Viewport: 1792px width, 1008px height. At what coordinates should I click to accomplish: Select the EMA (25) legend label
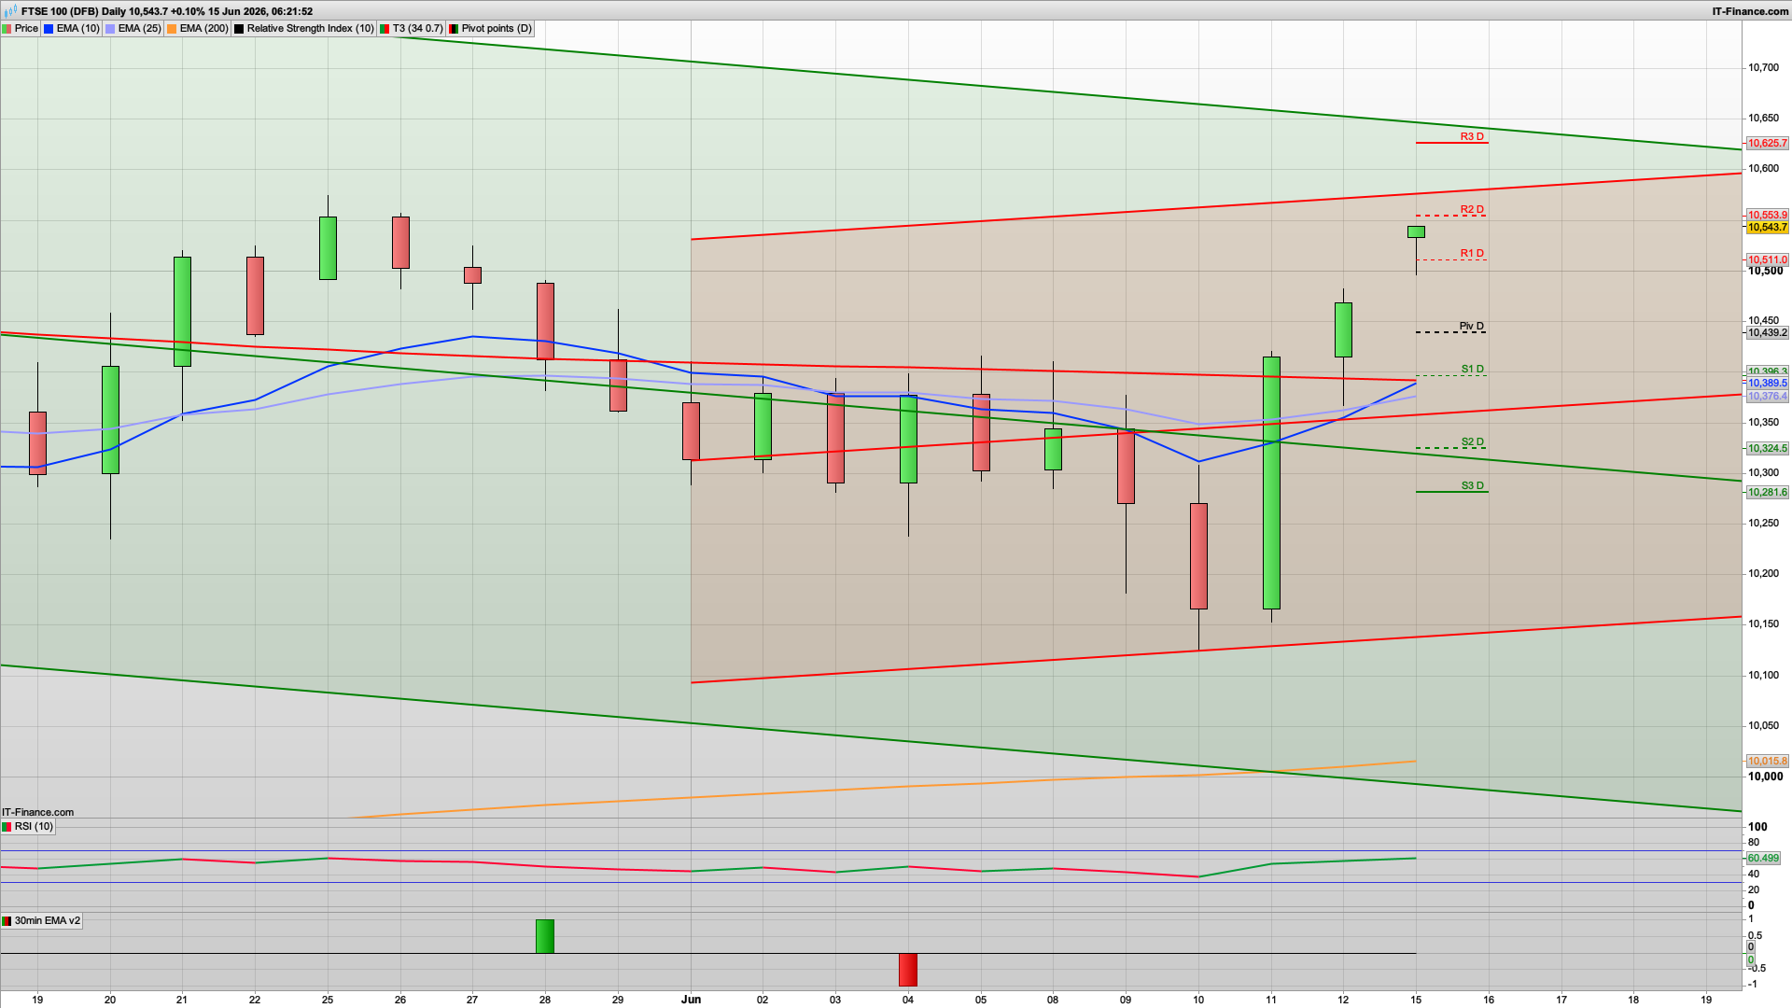pos(139,29)
